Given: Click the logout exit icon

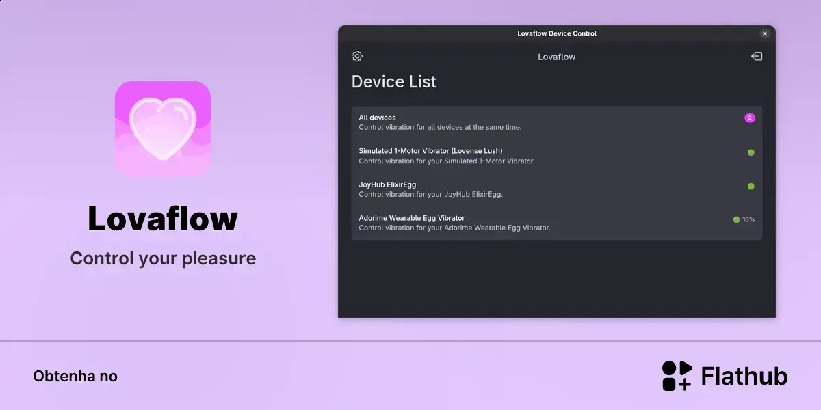Looking at the screenshot, I should click(757, 56).
